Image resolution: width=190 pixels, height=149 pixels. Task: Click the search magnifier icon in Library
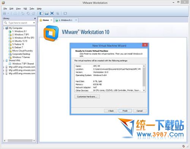[6, 23]
